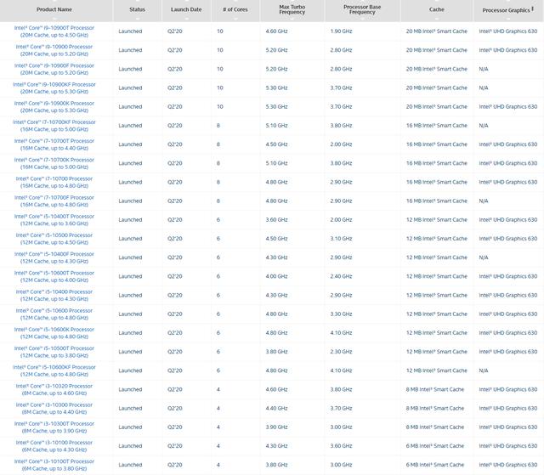
Task: Select "3.30 GHz" base in i5-10600 row
Action: (341, 314)
